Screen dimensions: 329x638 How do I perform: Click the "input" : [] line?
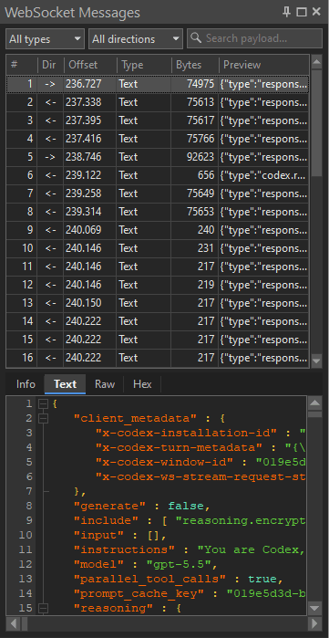[x=120, y=535]
